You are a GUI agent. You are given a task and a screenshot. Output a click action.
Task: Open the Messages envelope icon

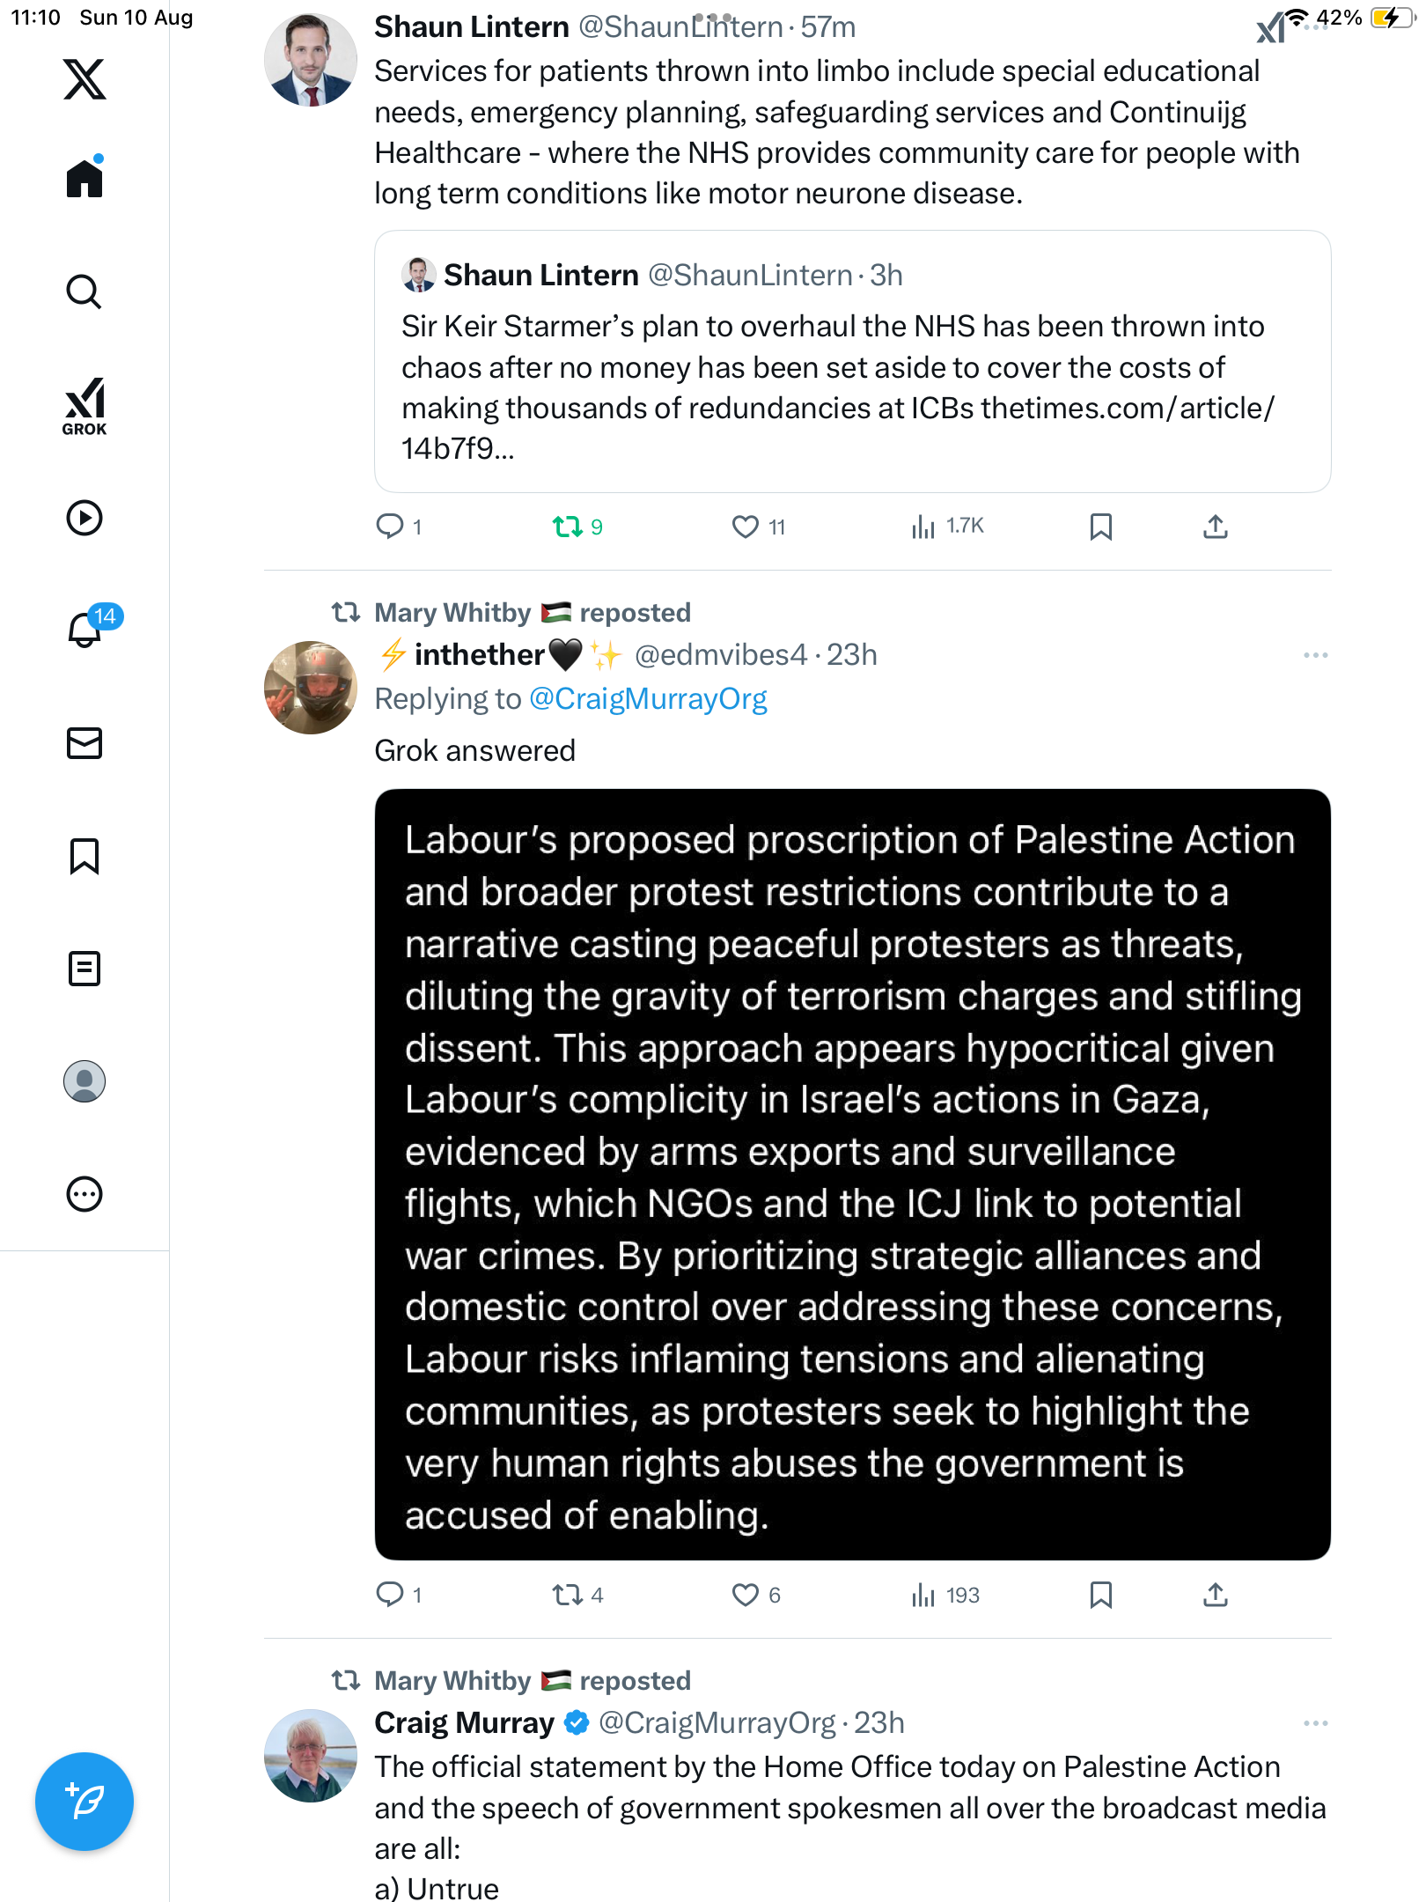85,743
